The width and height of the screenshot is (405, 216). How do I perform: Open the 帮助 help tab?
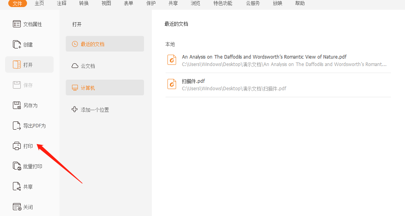click(x=300, y=4)
